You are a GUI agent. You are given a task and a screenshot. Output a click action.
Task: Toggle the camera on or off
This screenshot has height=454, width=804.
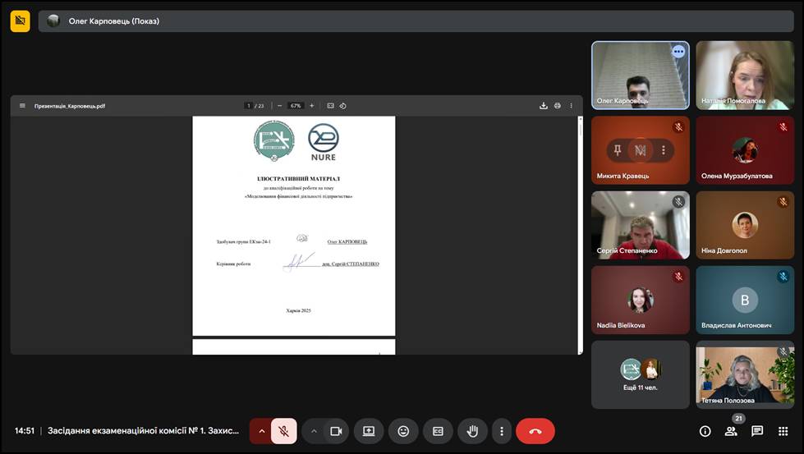pyautogui.click(x=336, y=431)
